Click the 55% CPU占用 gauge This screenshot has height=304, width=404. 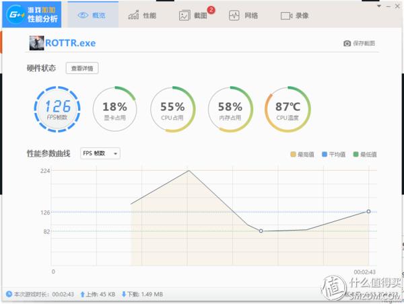pyautogui.click(x=172, y=110)
